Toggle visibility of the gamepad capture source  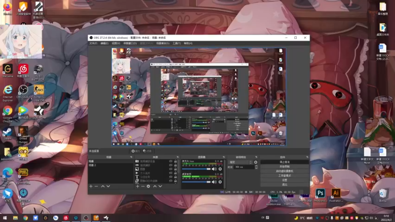[170, 165]
